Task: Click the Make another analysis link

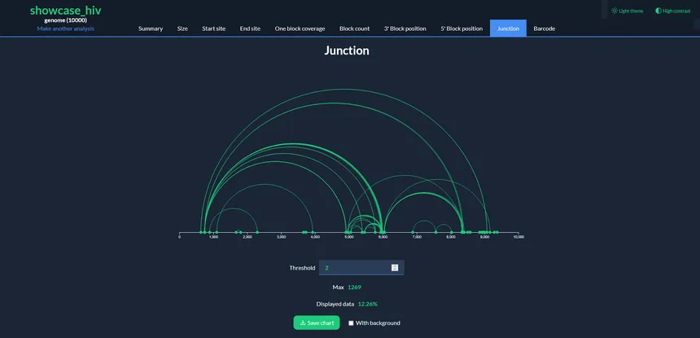Action: click(x=66, y=29)
